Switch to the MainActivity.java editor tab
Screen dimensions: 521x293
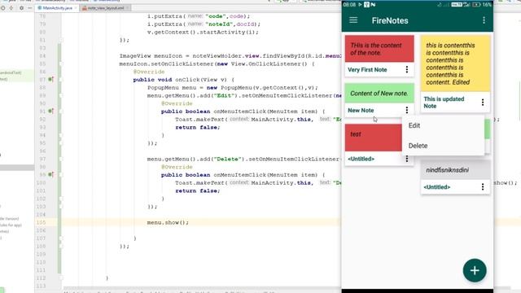(57, 7)
